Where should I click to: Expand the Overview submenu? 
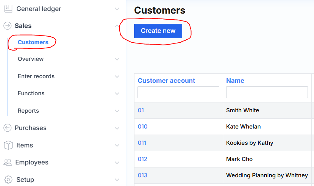[x=117, y=59]
